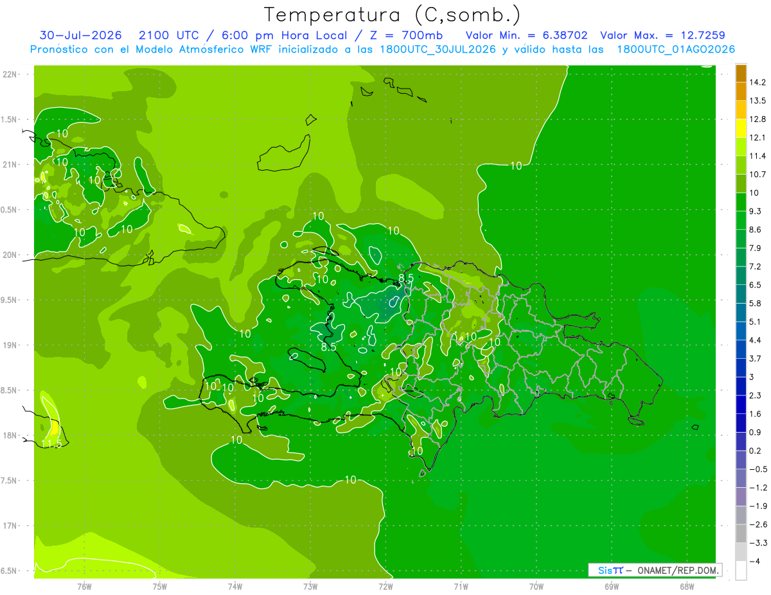Click the gray legend swatch between -2.6 and -3.3
Viewport: 771px width, 595px height.
tap(741, 534)
